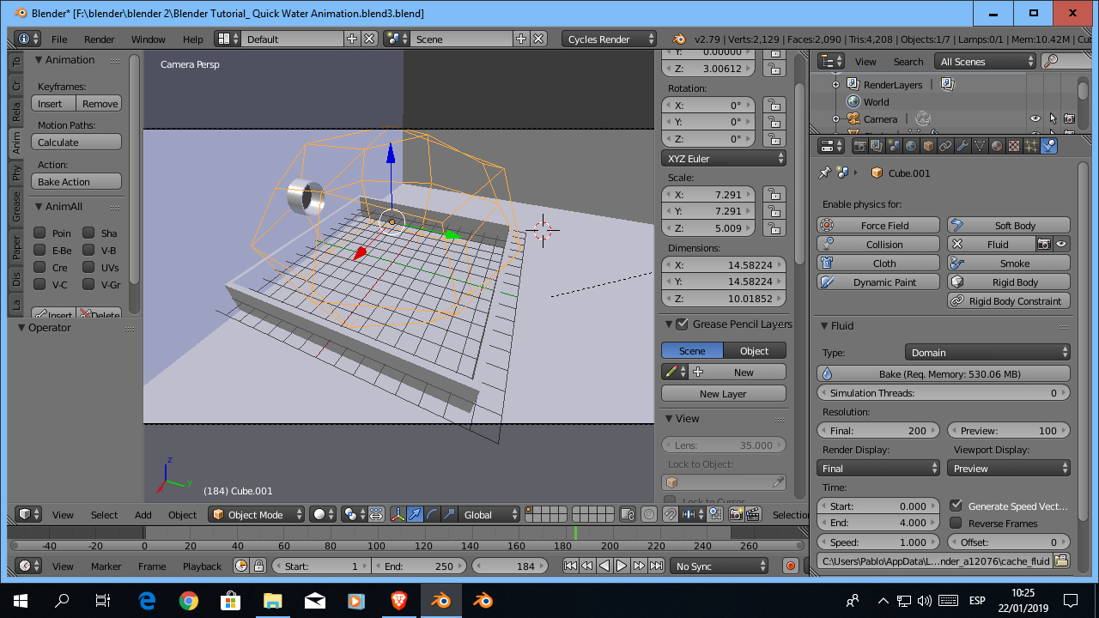The image size is (1099, 618).
Task: Click the OpenGL render animation clapper icon
Action: point(753,514)
